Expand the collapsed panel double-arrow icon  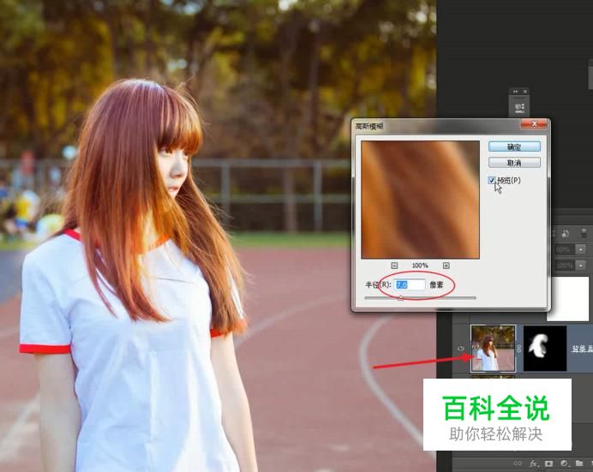[515, 92]
